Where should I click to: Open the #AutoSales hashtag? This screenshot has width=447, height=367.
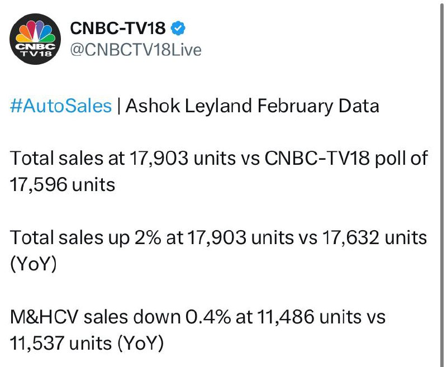click(x=61, y=106)
